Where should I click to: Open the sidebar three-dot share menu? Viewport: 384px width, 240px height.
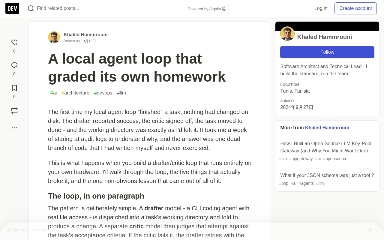pyautogui.click(x=14, y=128)
